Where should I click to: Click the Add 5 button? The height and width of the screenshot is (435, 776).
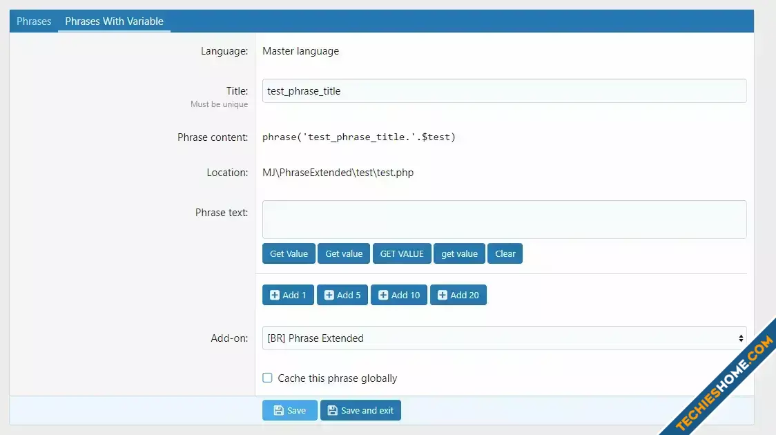(342, 295)
